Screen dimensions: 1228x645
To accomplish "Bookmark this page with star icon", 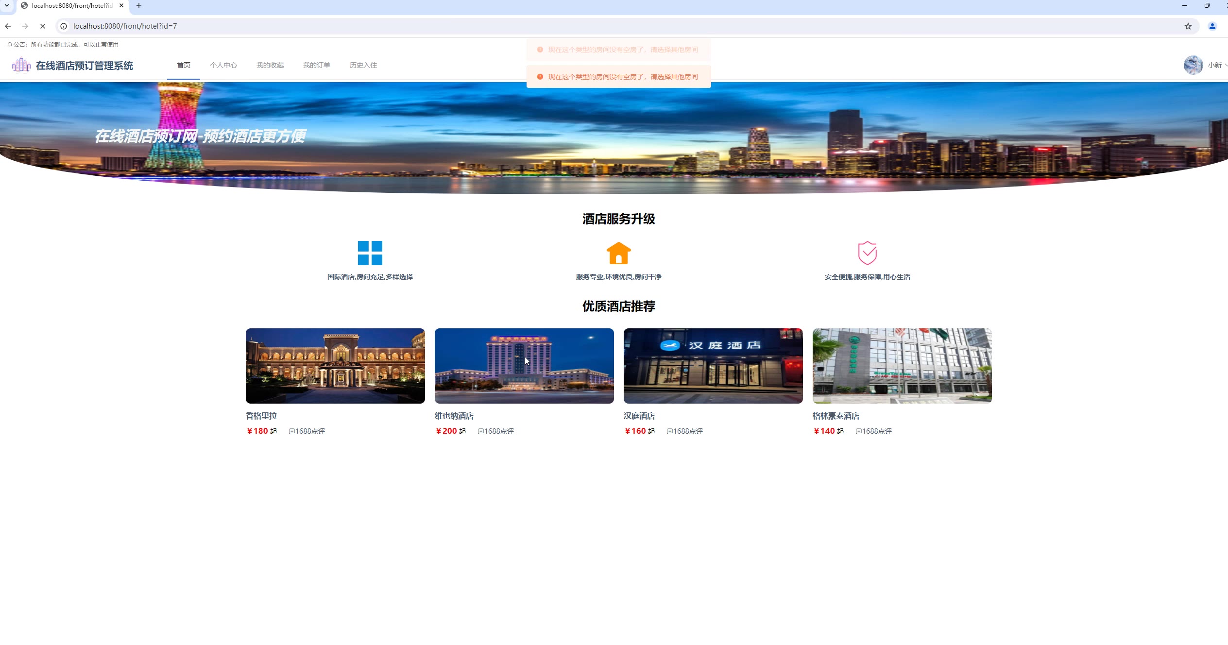I will click(x=1188, y=26).
